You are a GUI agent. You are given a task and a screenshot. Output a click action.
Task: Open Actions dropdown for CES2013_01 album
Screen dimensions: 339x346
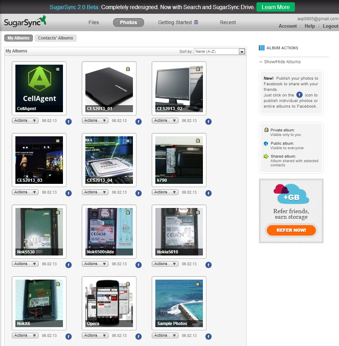pos(95,121)
